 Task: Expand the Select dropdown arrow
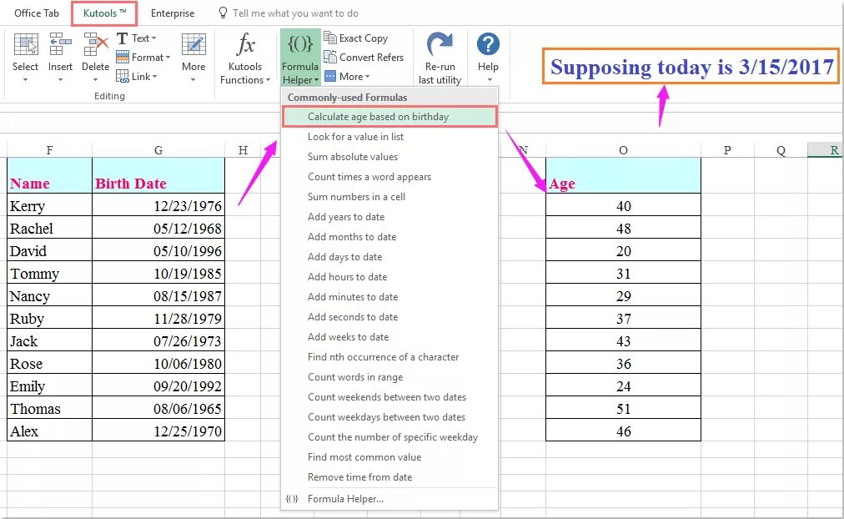(x=25, y=80)
